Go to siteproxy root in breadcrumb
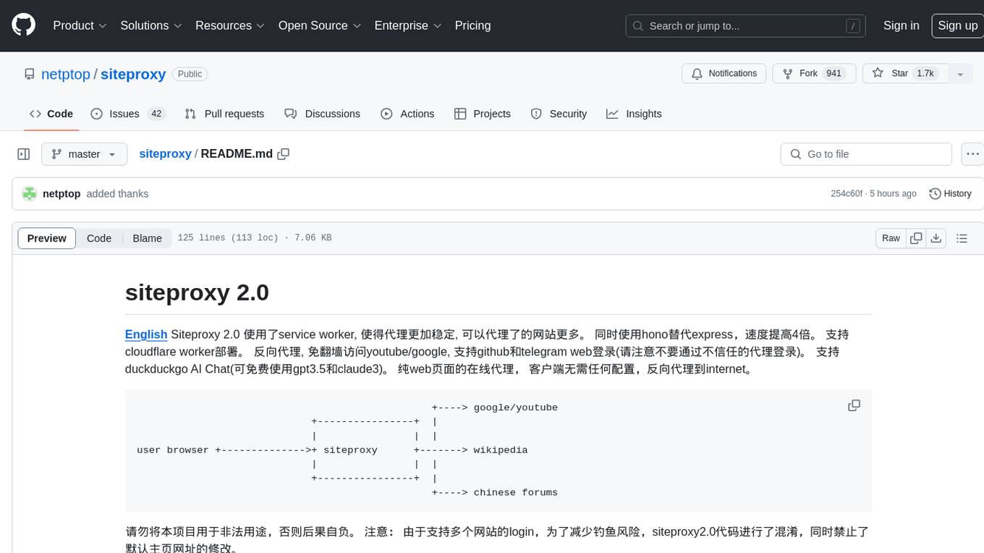This screenshot has width=984, height=553. (x=165, y=154)
